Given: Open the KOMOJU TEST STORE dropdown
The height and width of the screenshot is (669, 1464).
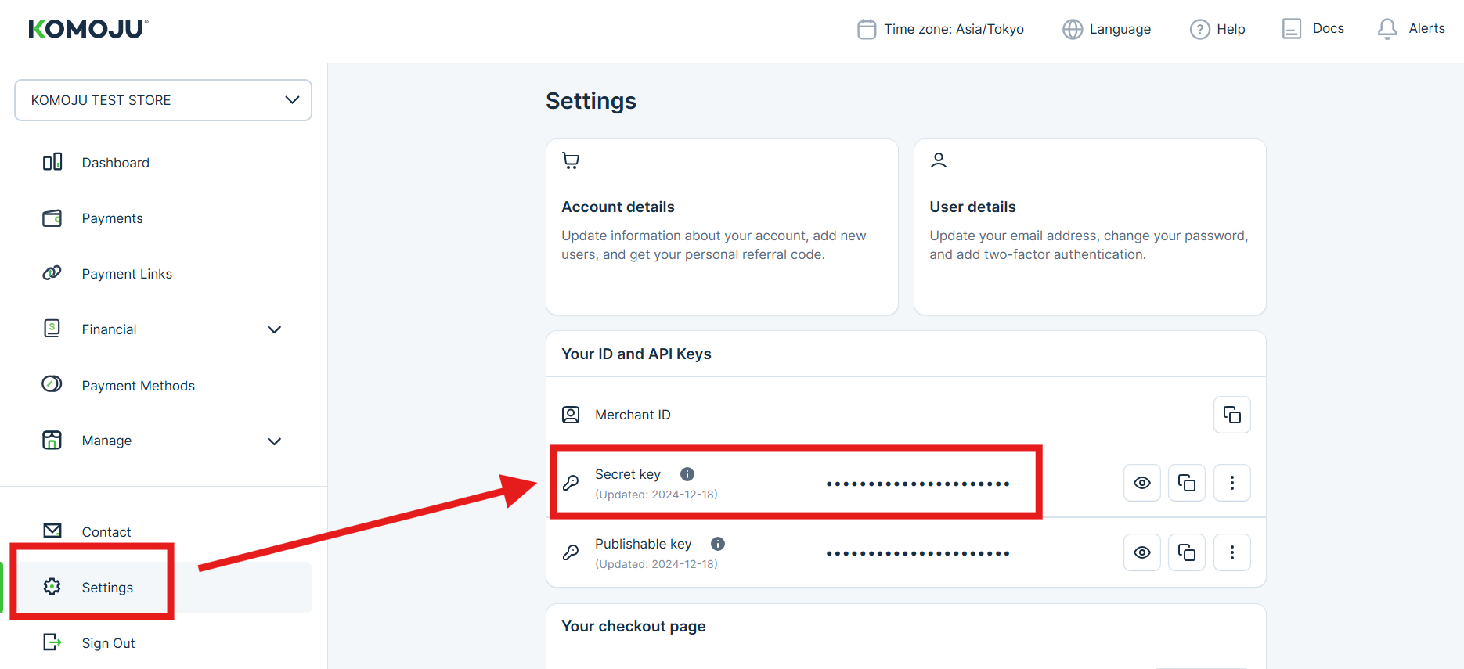Looking at the screenshot, I should pyautogui.click(x=163, y=100).
